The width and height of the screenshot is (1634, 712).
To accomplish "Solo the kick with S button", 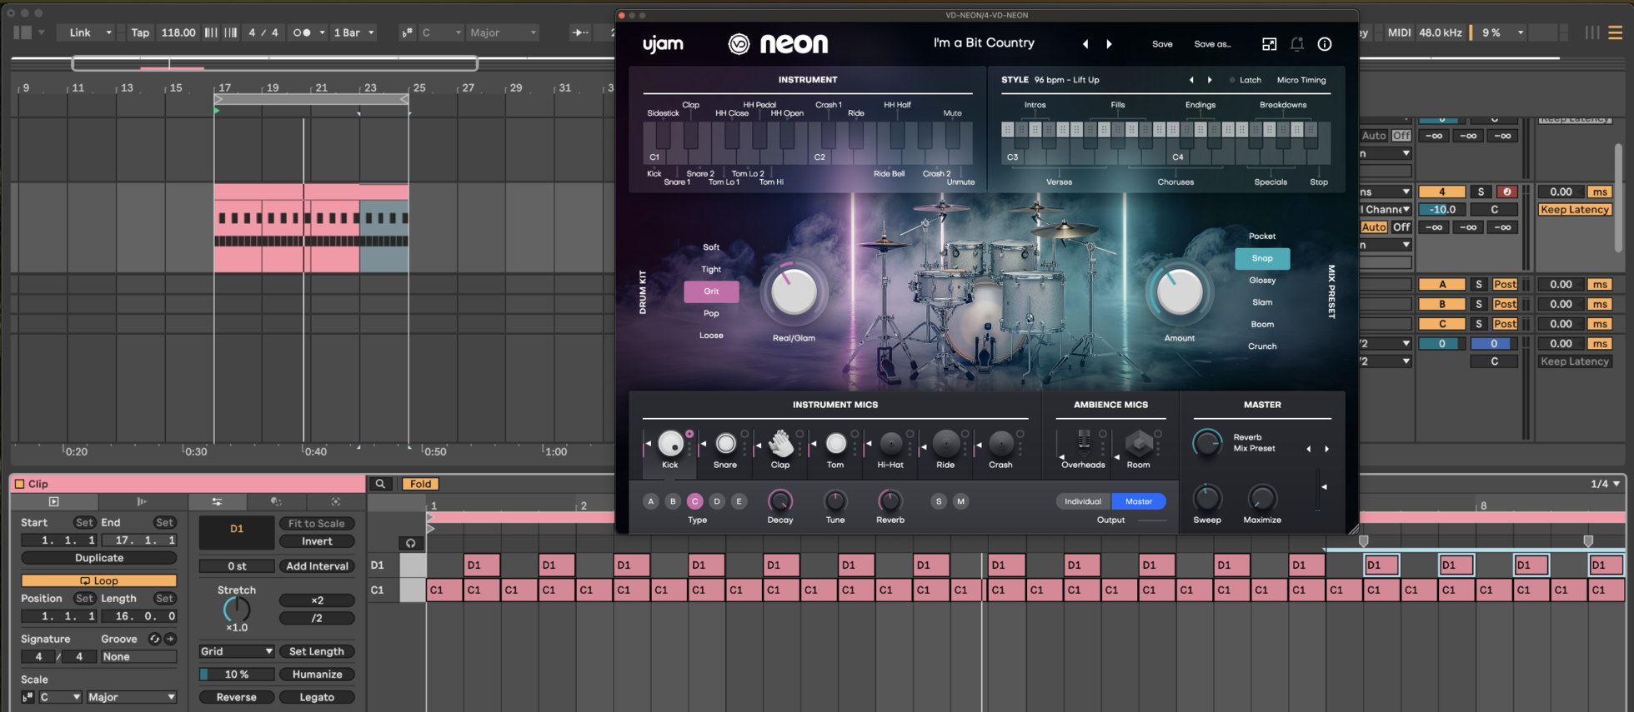I will click(939, 501).
